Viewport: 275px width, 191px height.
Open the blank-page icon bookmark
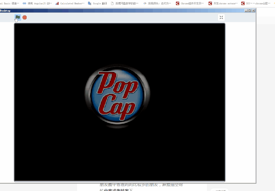click(x=124, y=3)
